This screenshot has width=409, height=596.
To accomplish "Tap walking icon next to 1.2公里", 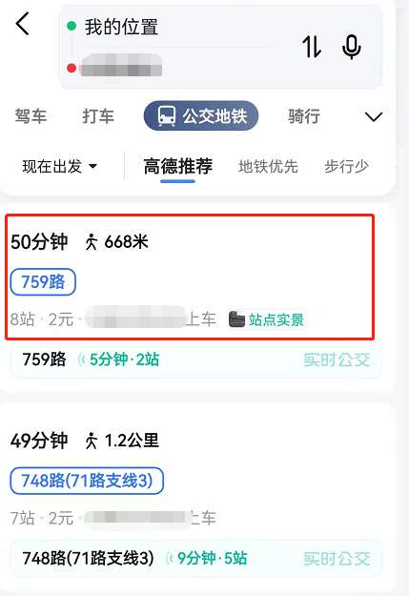I will click(91, 441).
